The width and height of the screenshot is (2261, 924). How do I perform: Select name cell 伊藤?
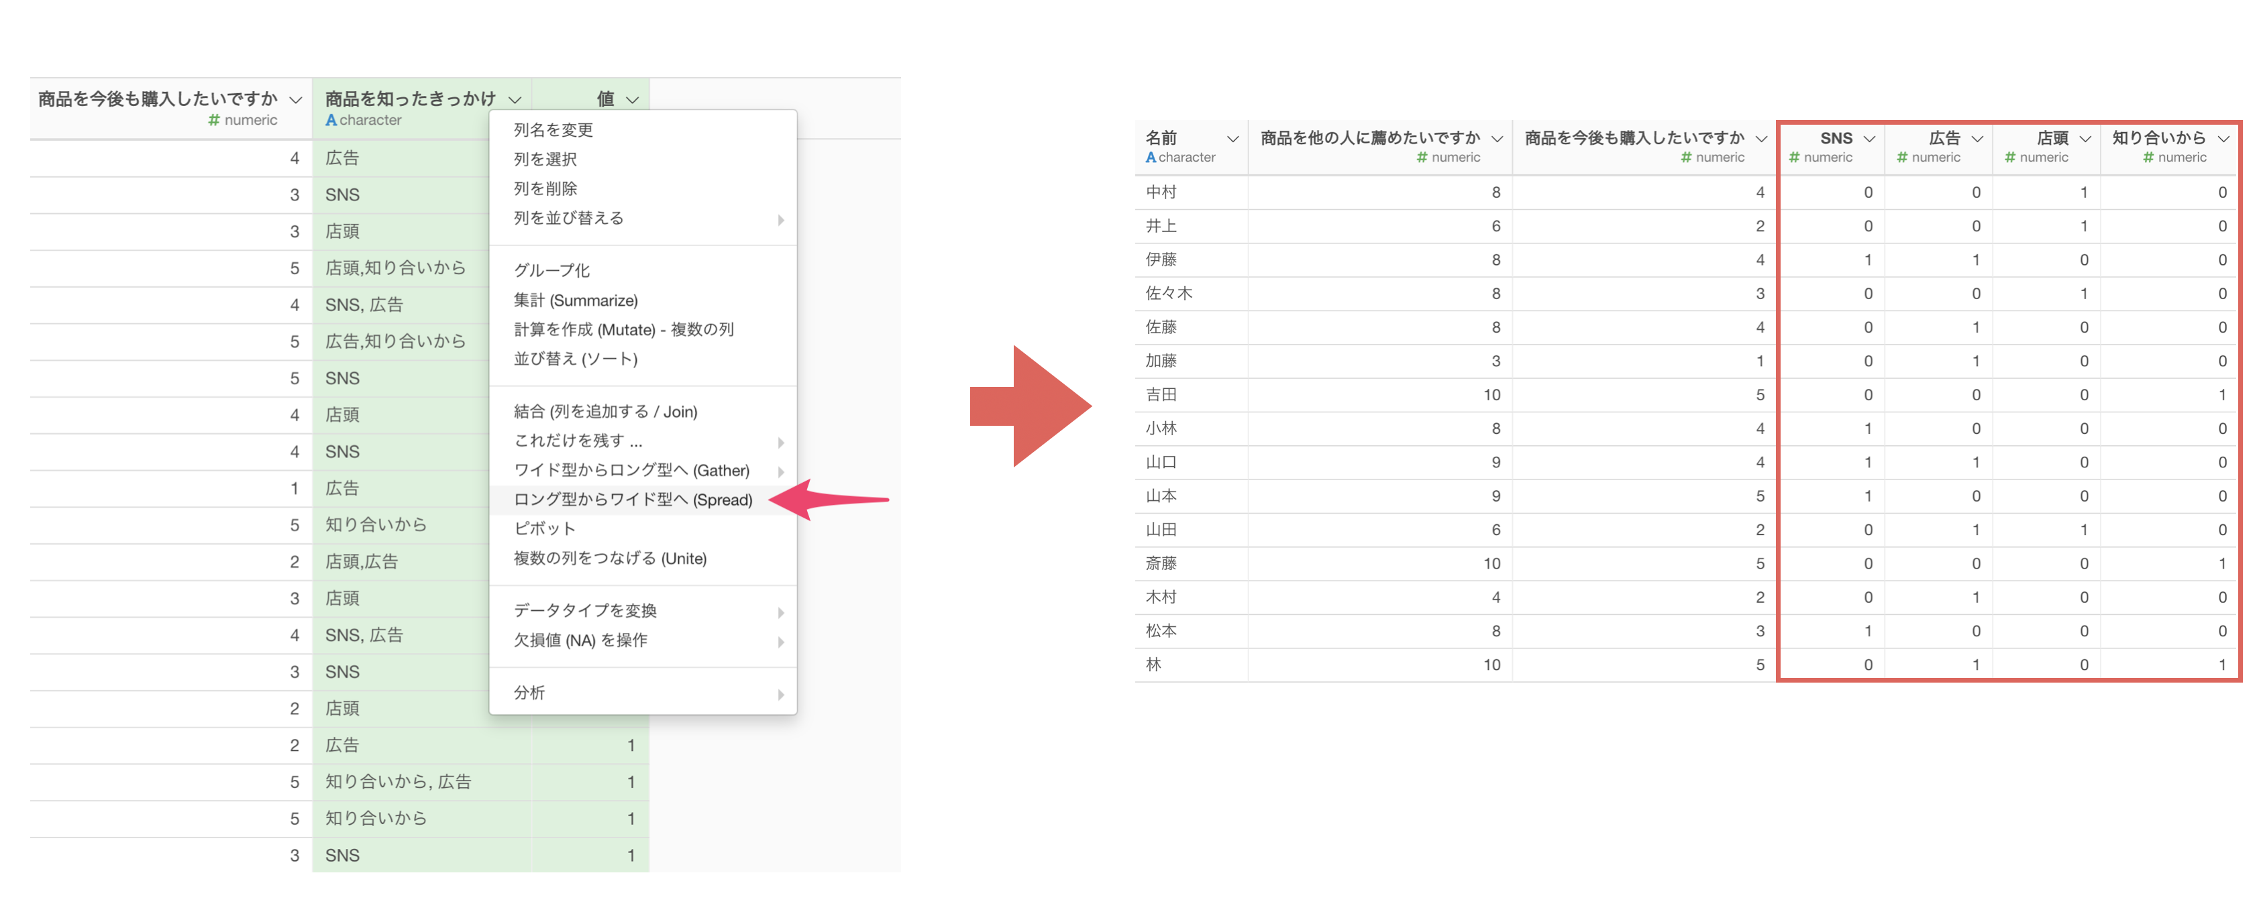(1160, 259)
